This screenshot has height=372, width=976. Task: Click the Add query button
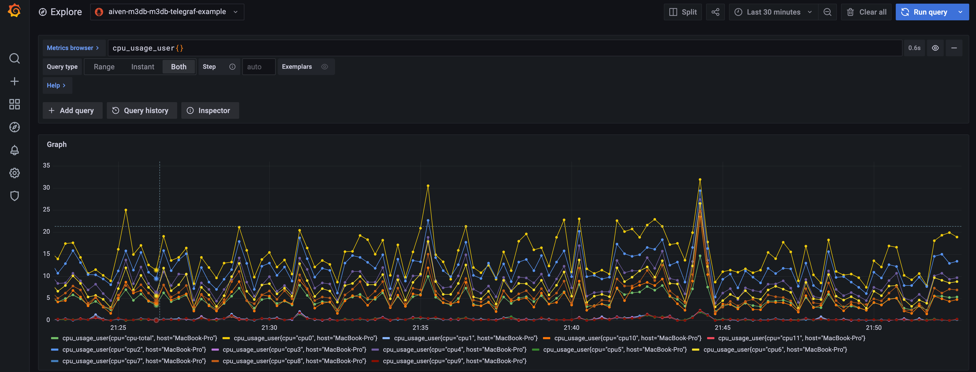(x=72, y=110)
